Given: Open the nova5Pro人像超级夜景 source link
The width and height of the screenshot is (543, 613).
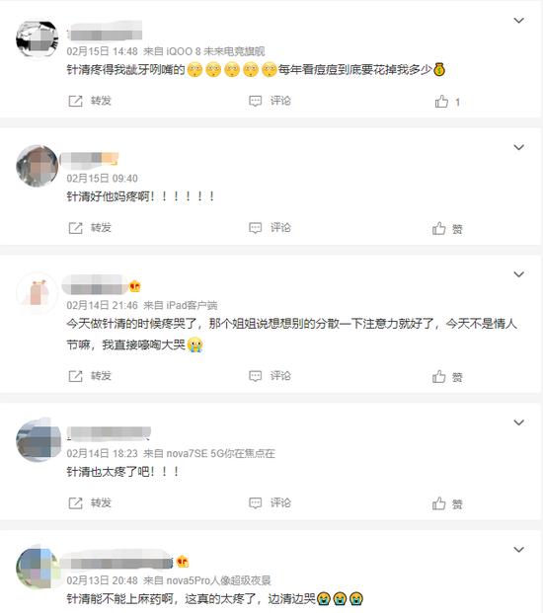Looking at the screenshot, I should pos(218,581).
